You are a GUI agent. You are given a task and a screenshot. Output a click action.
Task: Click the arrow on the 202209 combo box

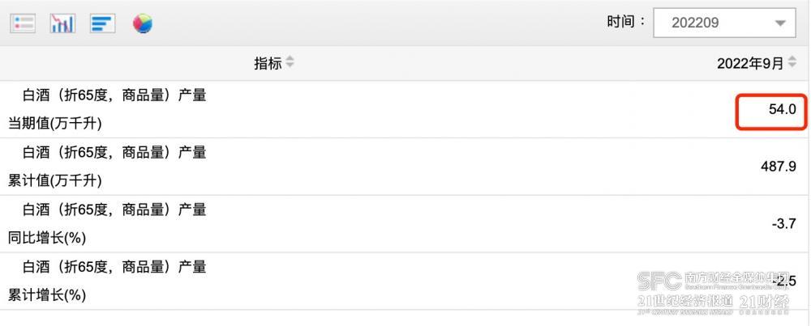point(780,23)
